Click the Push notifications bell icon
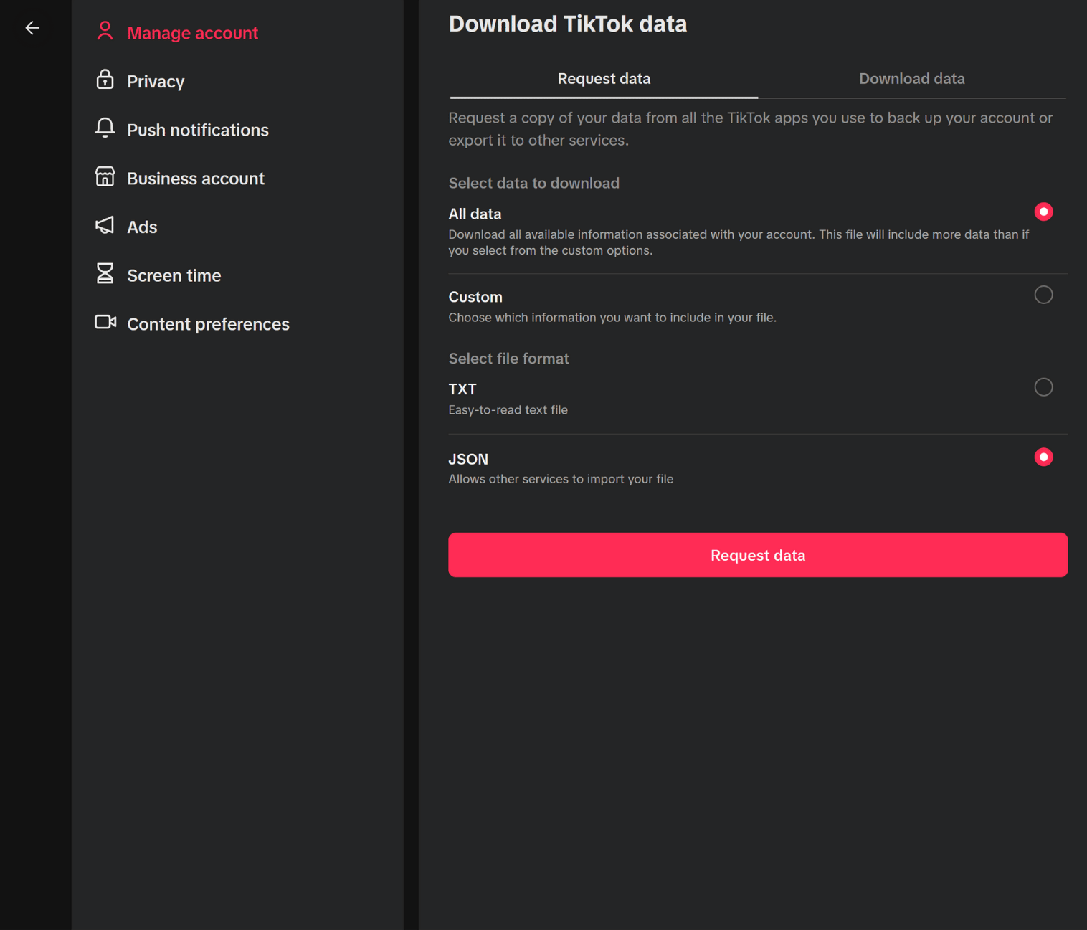Screen dimensions: 1087x930 pos(105,128)
